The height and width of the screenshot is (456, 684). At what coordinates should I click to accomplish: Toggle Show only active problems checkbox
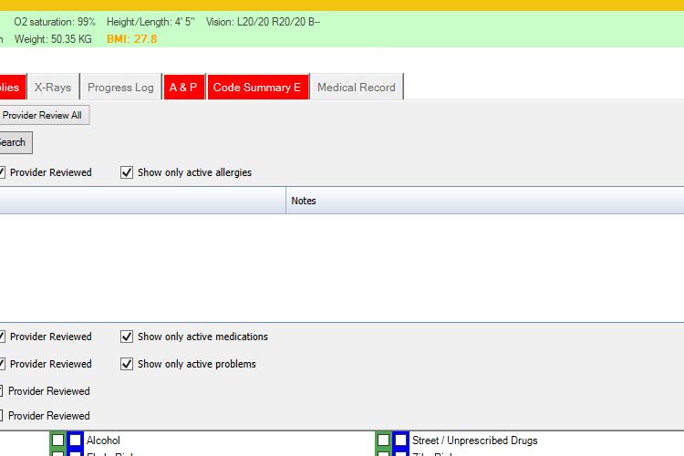click(127, 364)
